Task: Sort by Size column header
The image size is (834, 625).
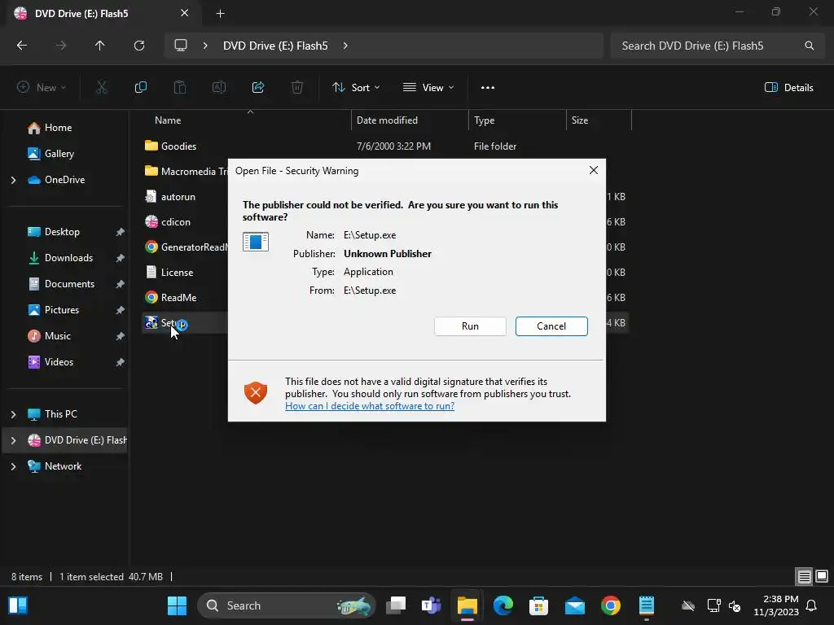Action: point(580,120)
